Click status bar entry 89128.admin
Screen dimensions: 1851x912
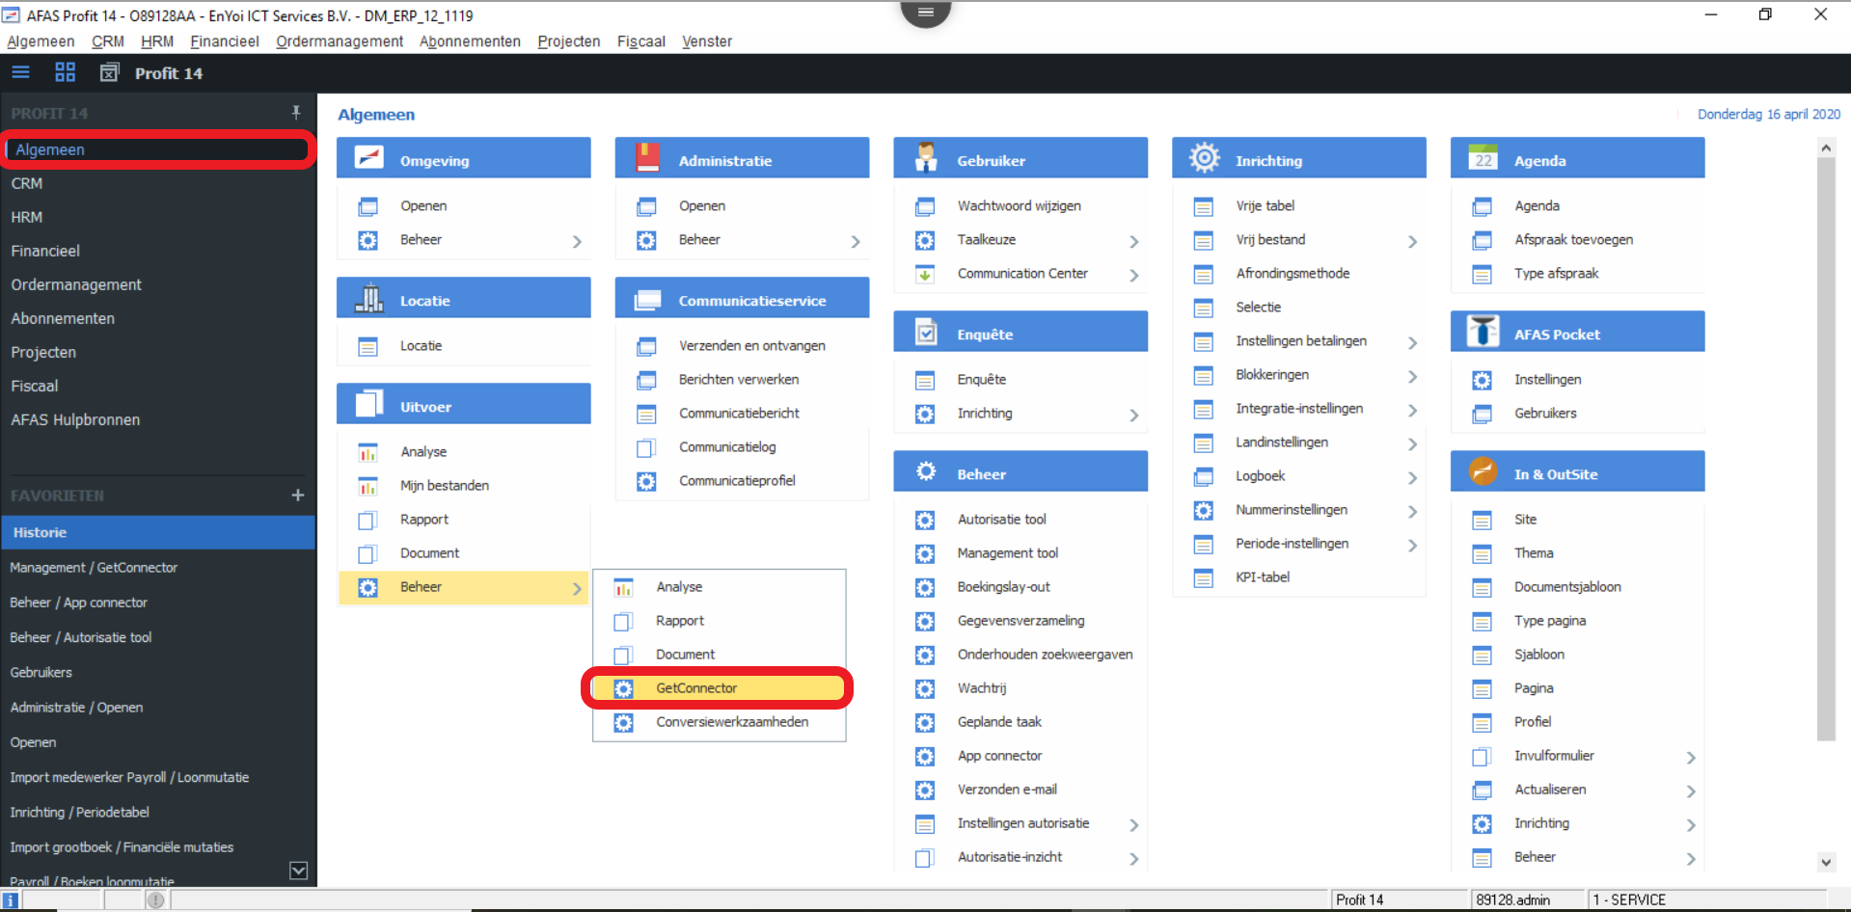(1512, 899)
